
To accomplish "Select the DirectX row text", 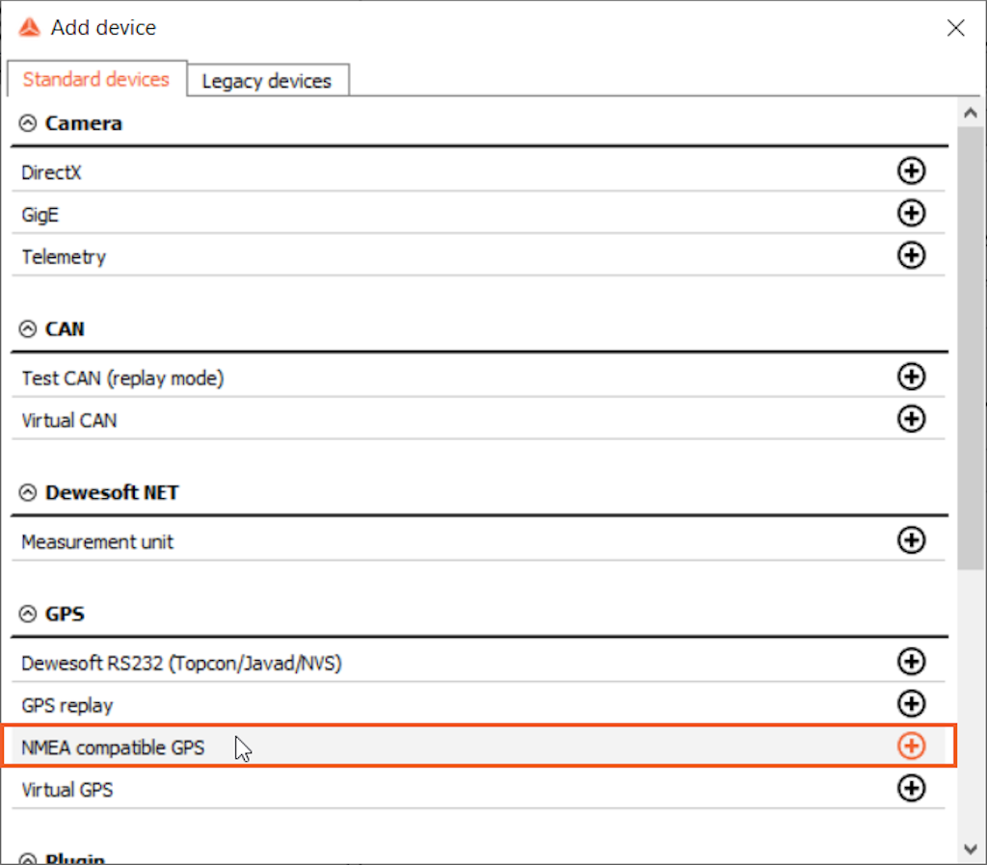I will tap(52, 172).
